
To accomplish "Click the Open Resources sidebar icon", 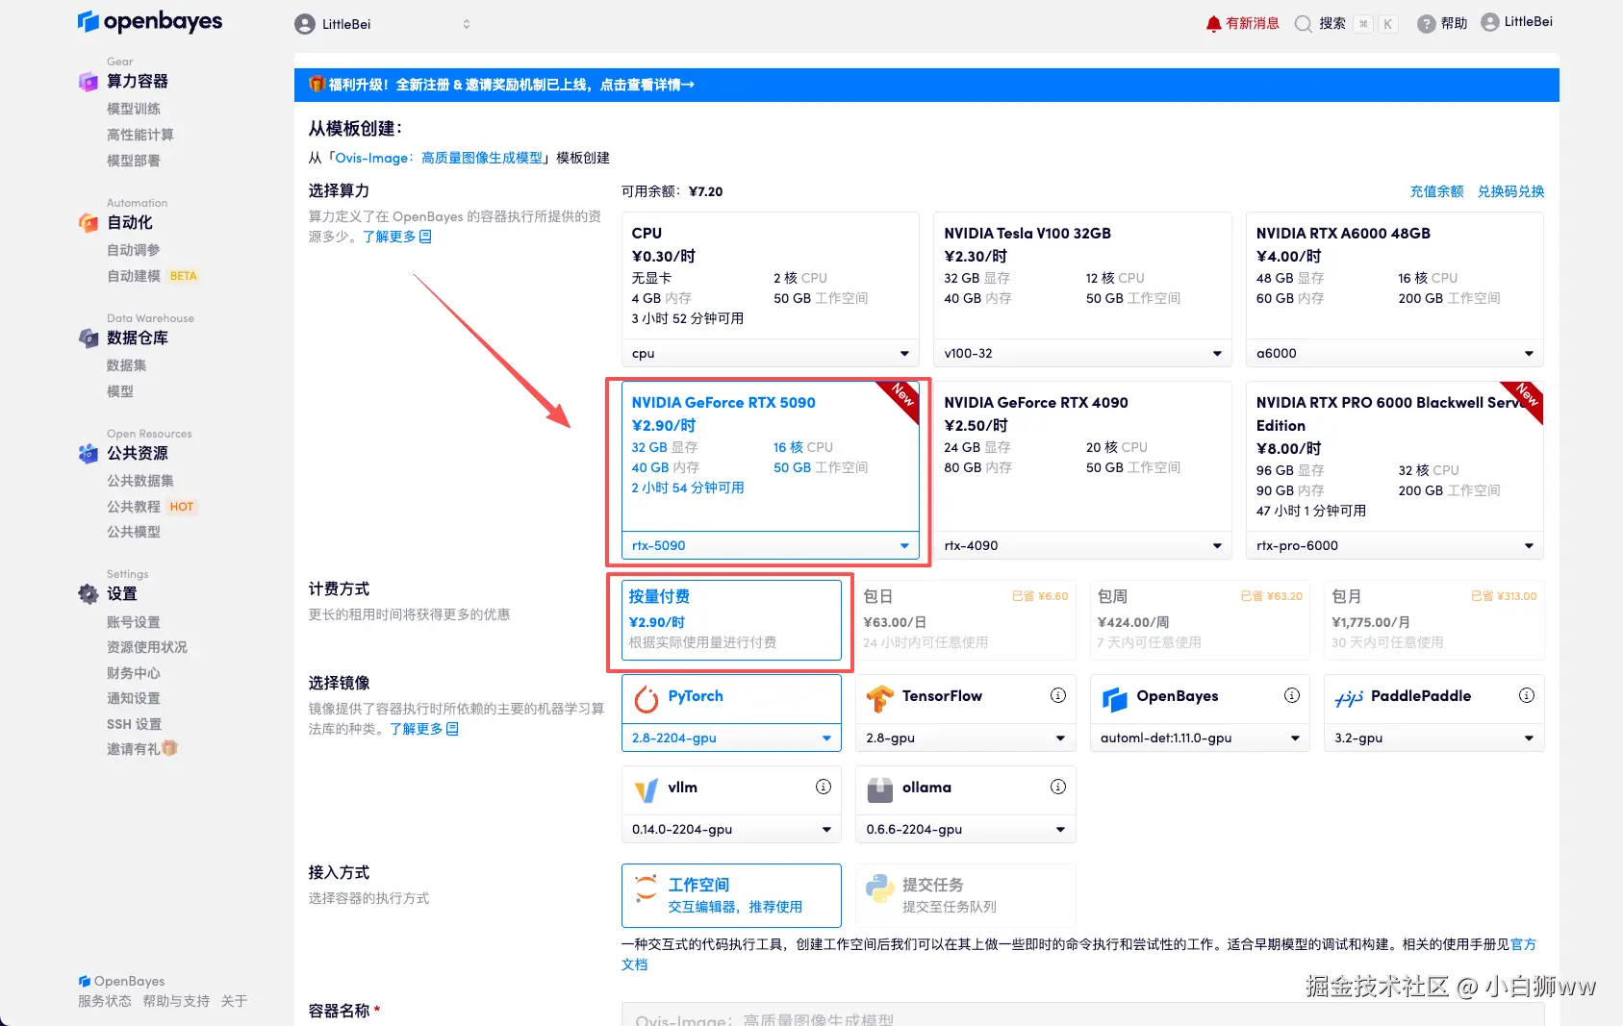I will (x=88, y=454).
